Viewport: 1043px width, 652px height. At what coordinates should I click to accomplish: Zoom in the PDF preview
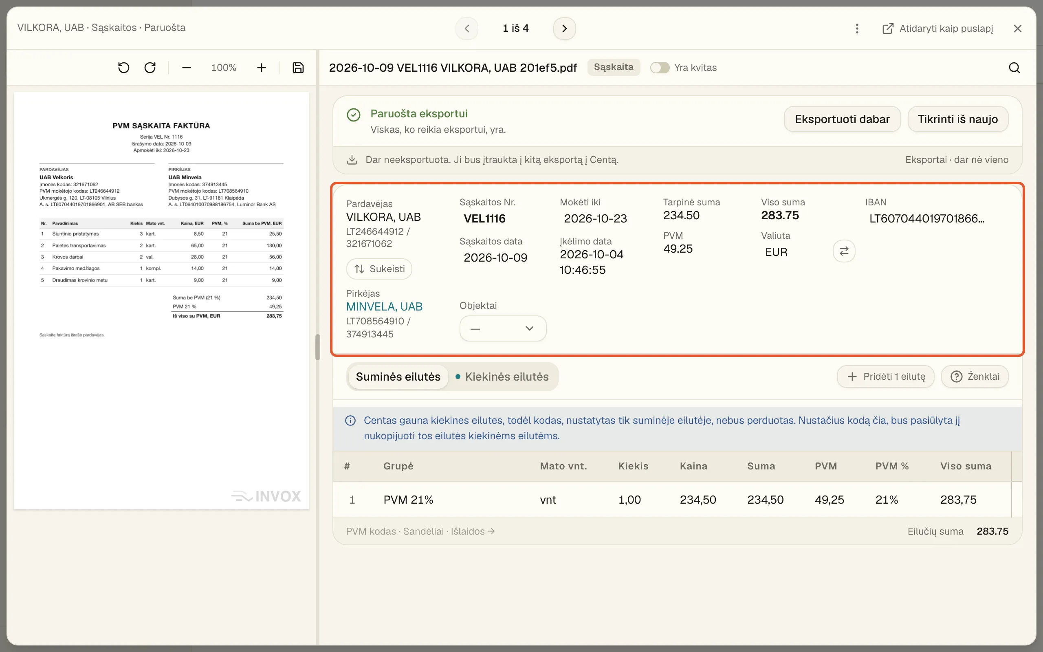click(261, 68)
